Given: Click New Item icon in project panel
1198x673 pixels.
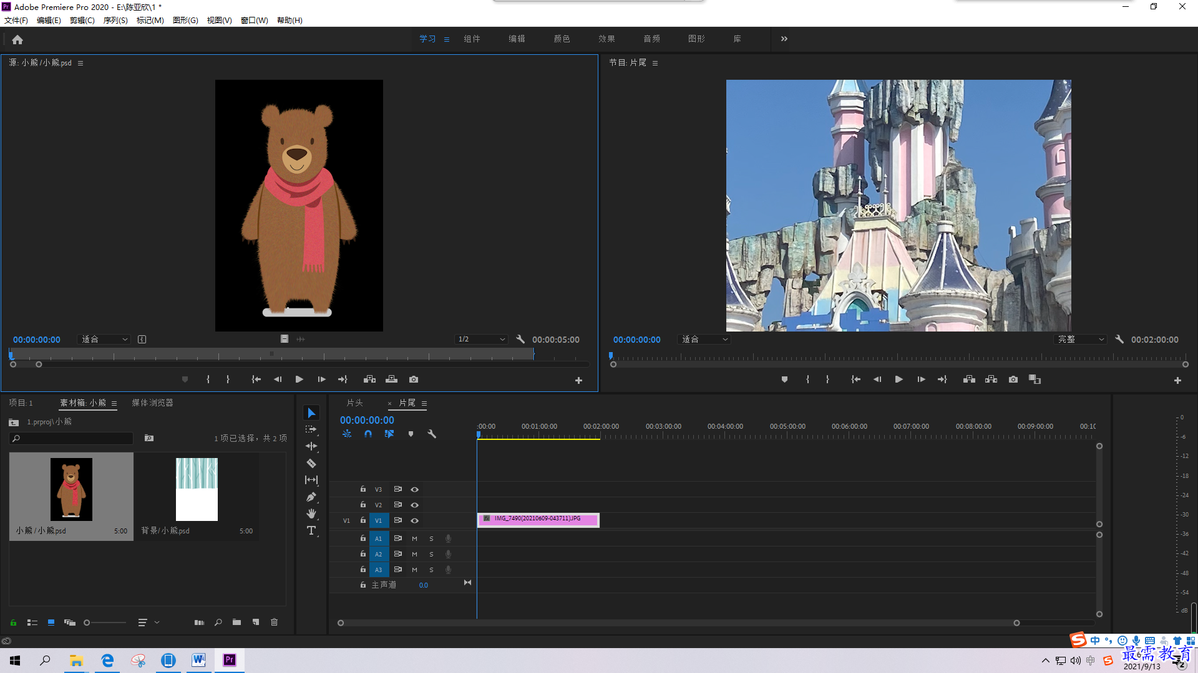Looking at the screenshot, I should tap(256, 622).
